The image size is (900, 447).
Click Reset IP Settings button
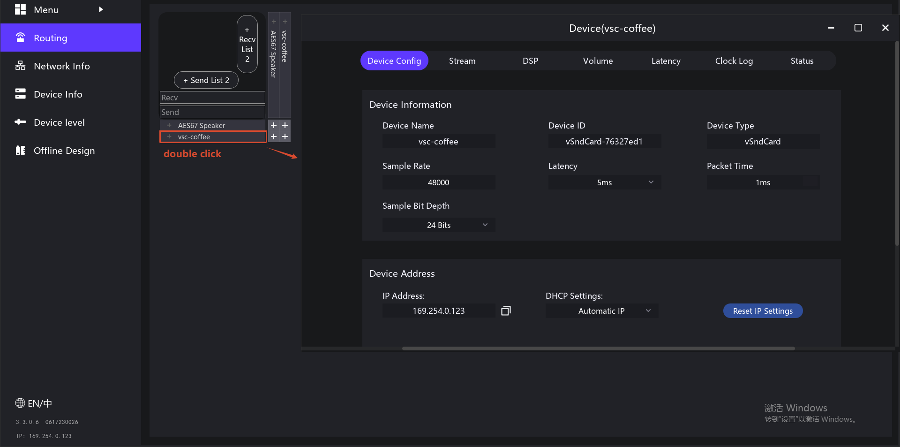[763, 311]
